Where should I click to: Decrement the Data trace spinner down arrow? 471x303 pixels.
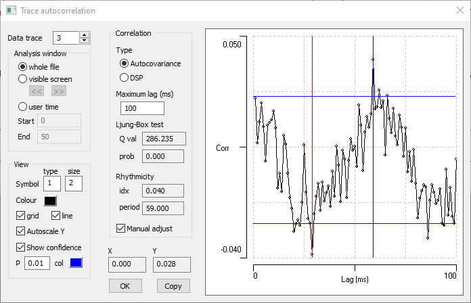click(x=85, y=41)
